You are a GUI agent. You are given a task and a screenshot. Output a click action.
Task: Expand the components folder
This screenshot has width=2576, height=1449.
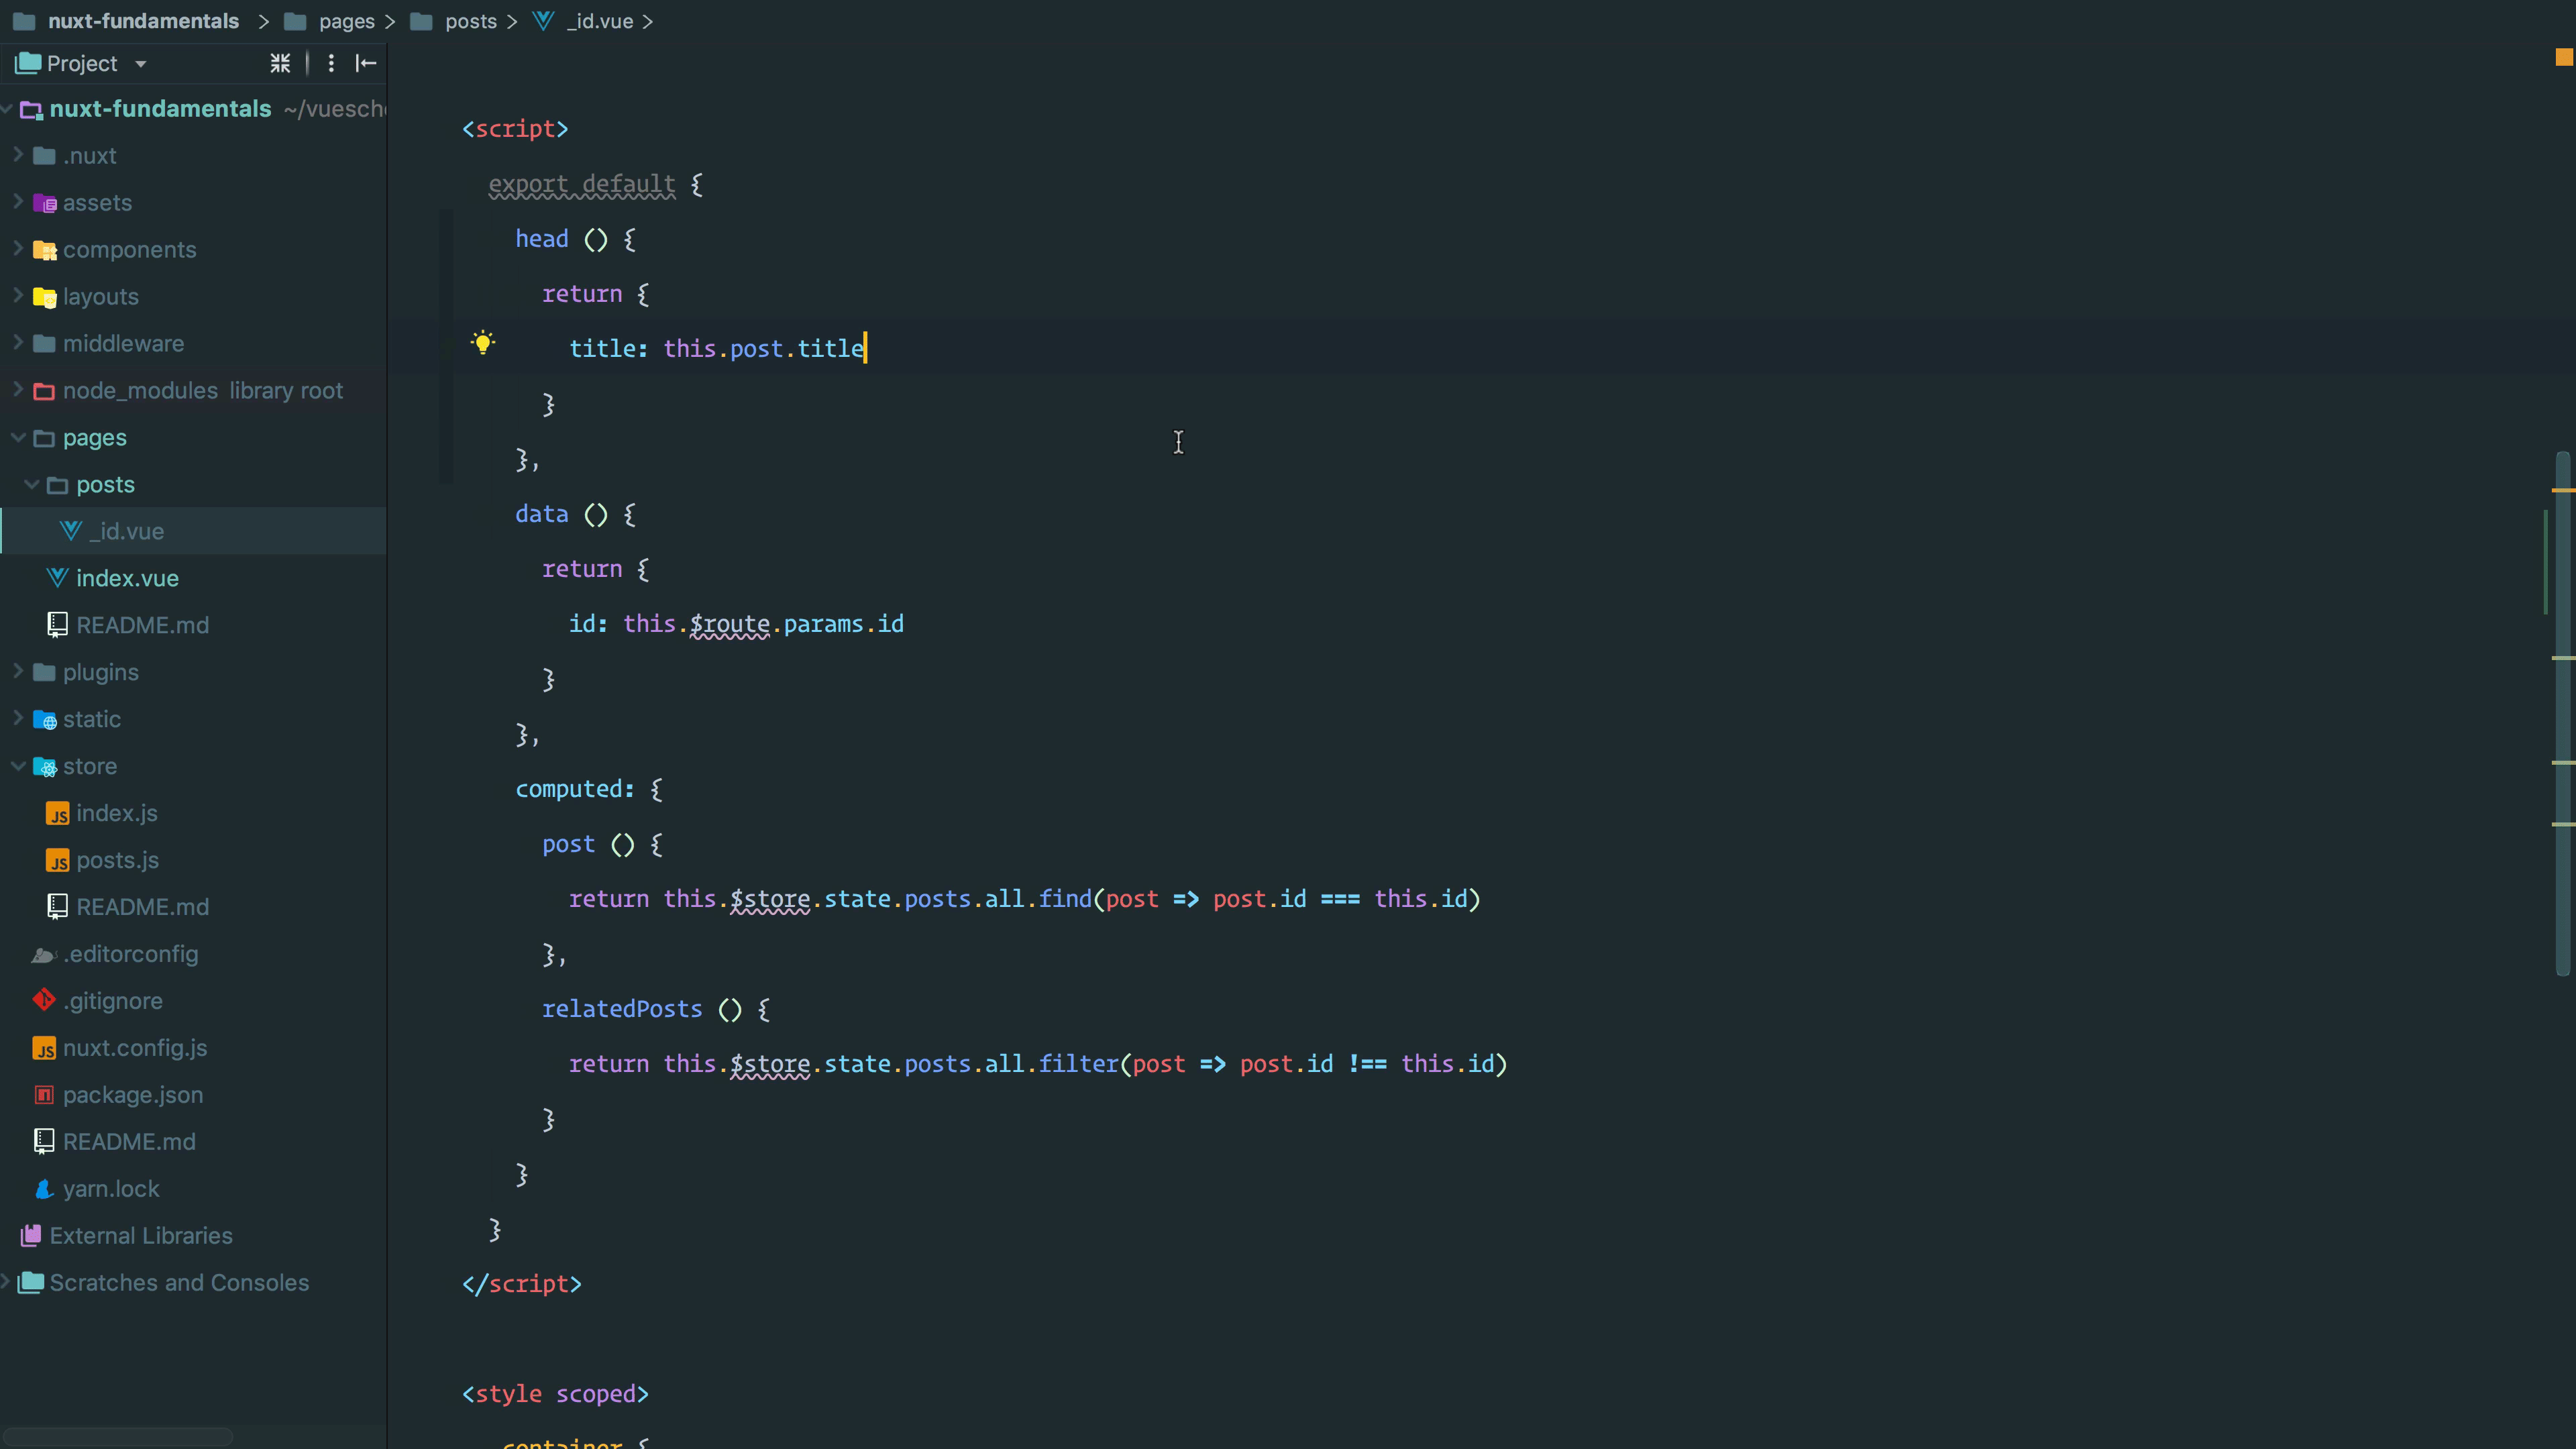pos(18,249)
